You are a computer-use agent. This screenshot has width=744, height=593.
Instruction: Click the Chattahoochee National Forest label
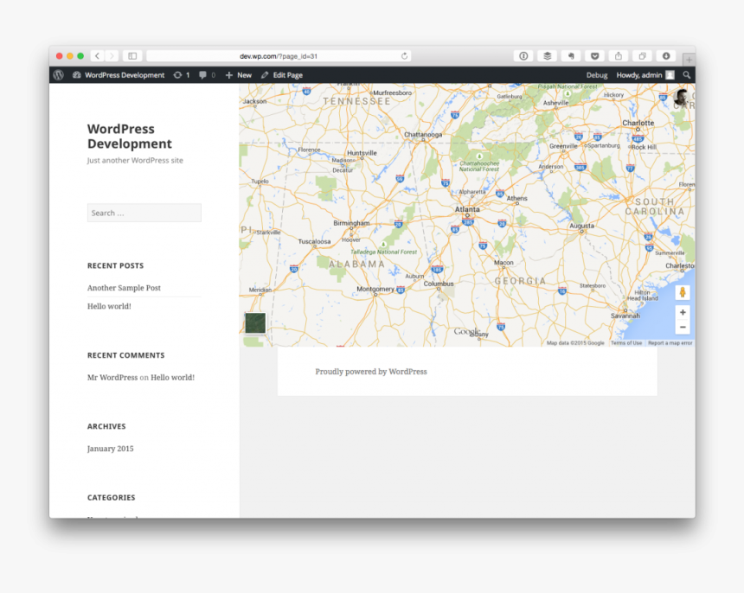click(479, 166)
